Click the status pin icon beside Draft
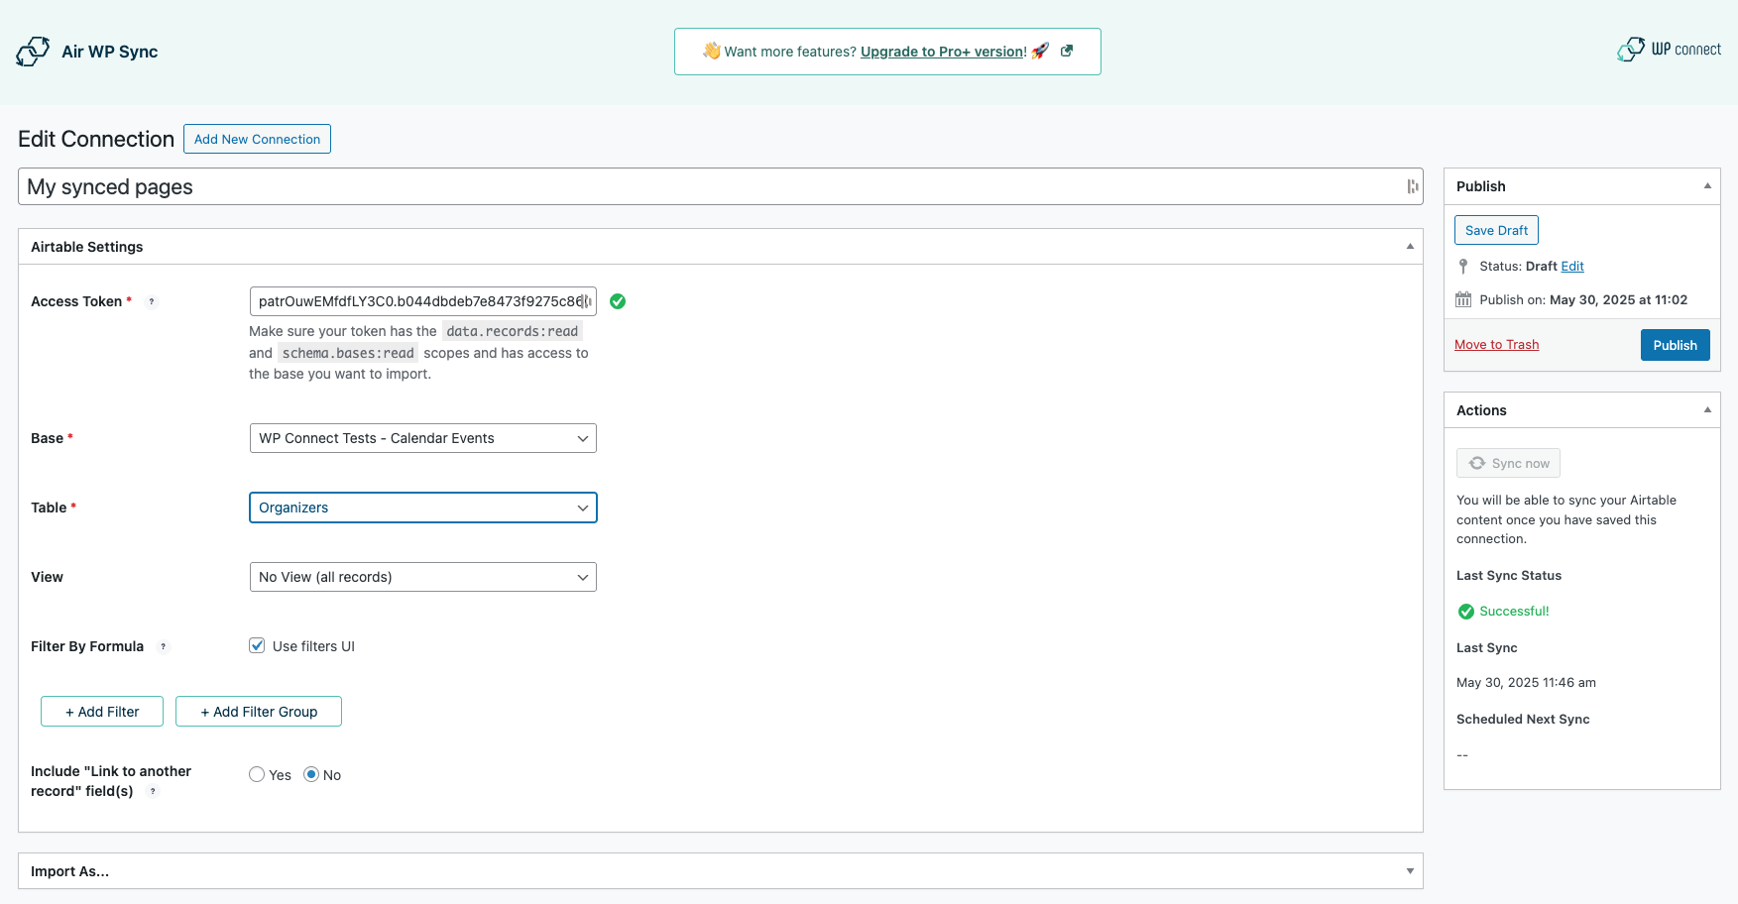The width and height of the screenshot is (1738, 904). coord(1463,266)
